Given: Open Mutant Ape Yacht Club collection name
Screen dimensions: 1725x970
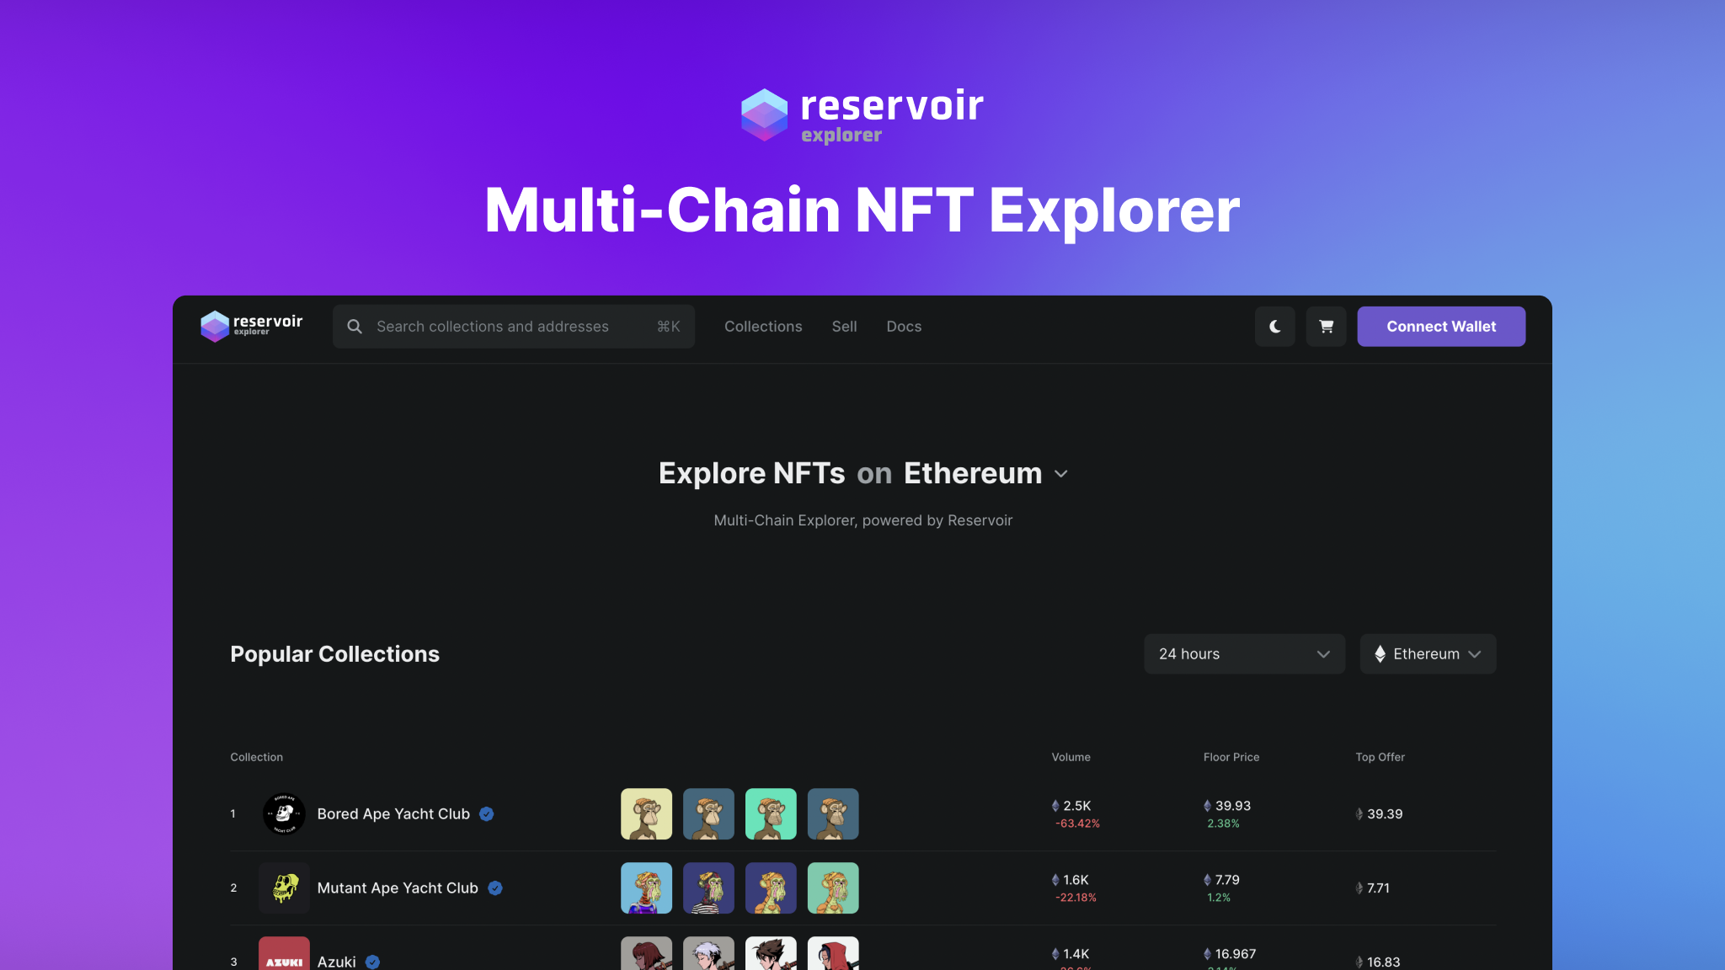Looking at the screenshot, I should click(398, 888).
